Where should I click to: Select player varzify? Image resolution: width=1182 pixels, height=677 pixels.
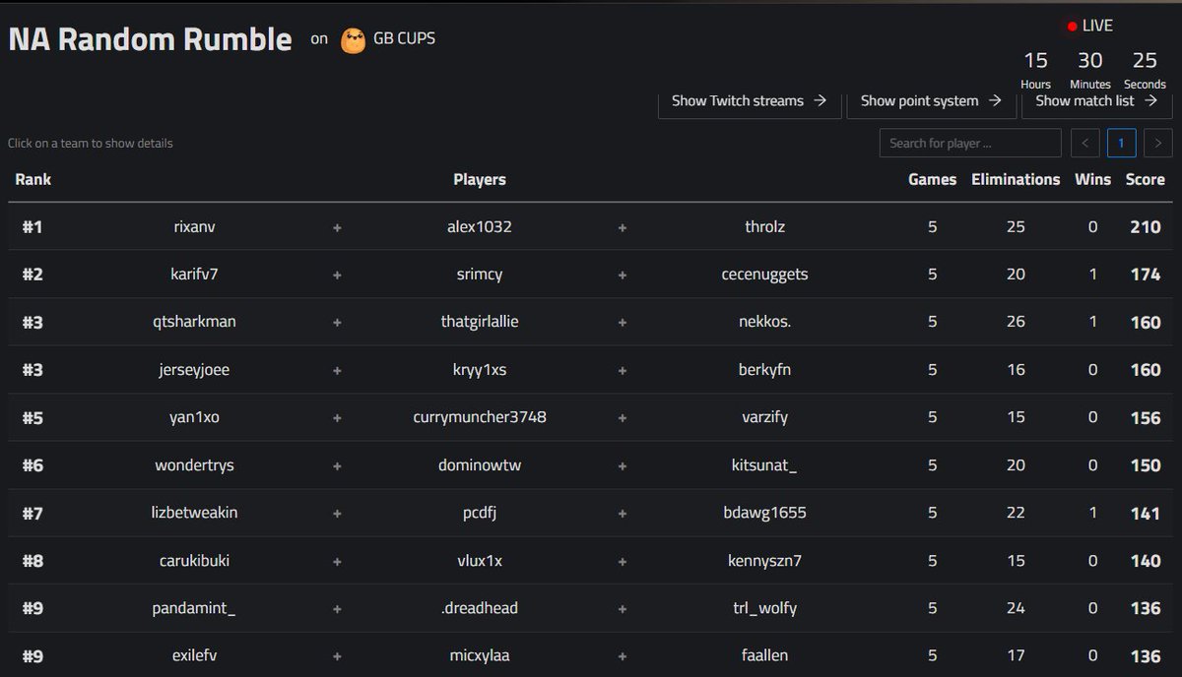point(765,417)
